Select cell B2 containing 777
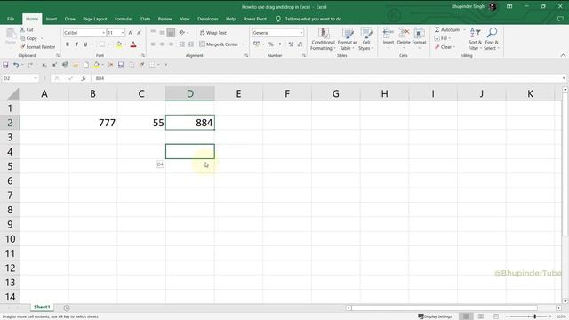Screen dimensions: 569x320 coord(92,123)
